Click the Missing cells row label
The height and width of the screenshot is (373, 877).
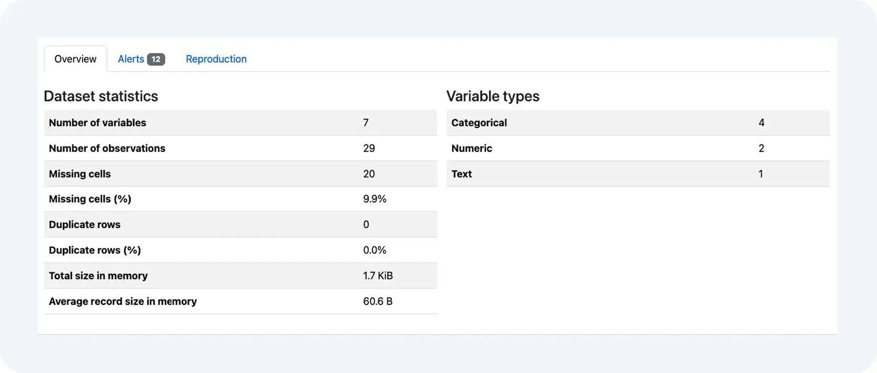(x=80, y=174)
